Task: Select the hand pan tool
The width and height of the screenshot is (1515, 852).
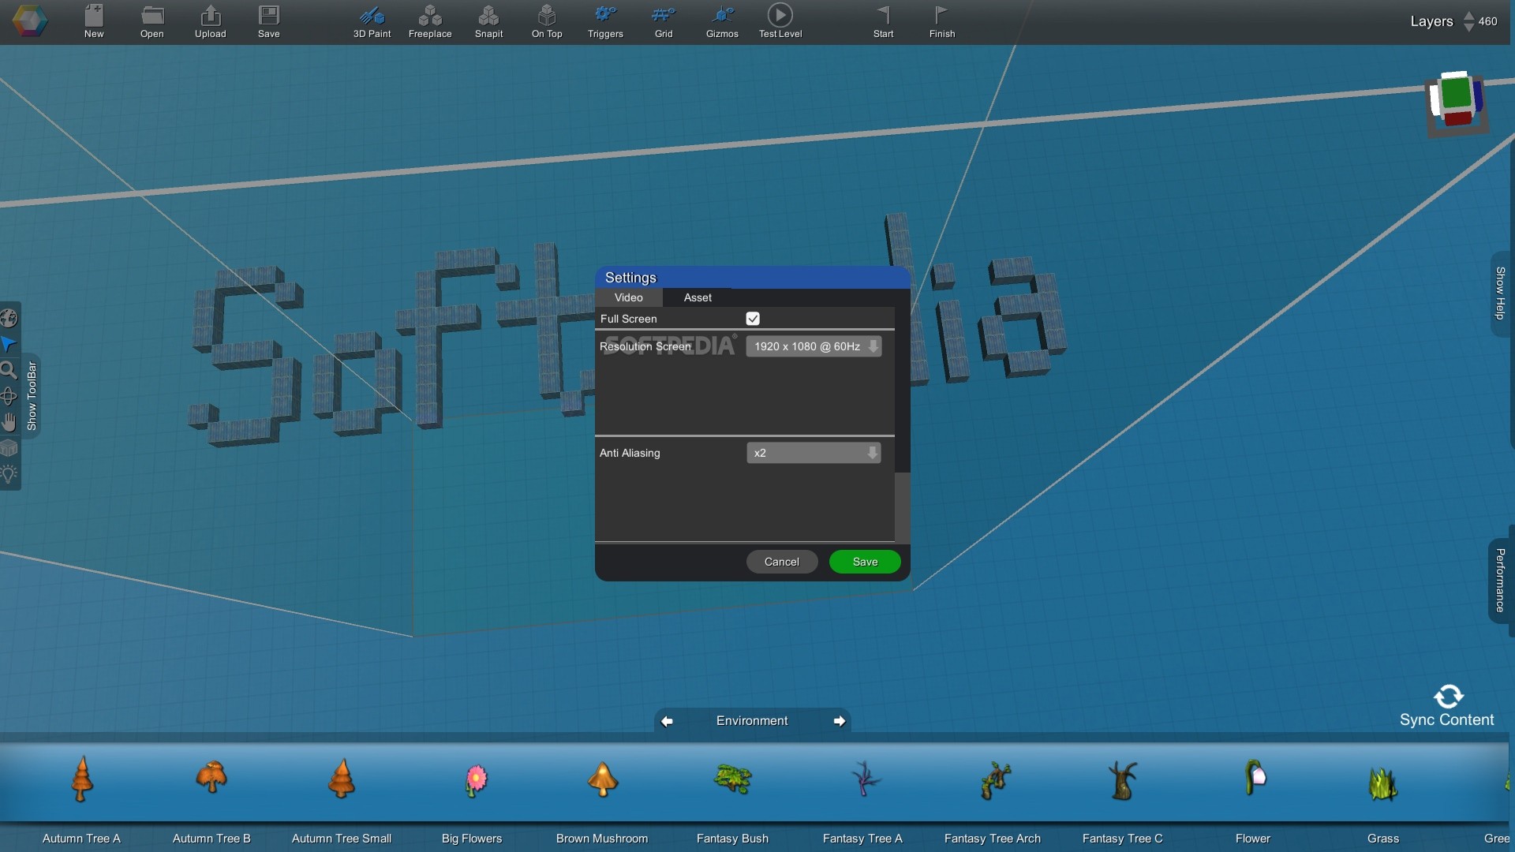Action: pos(9,422)
